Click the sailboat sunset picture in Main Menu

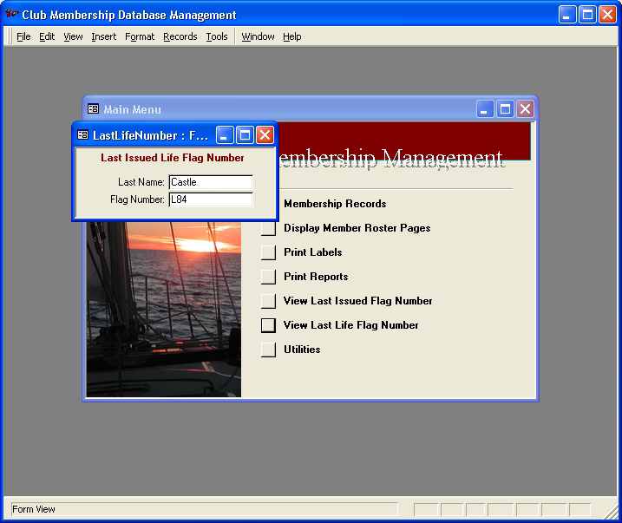(x=164, y=310)
